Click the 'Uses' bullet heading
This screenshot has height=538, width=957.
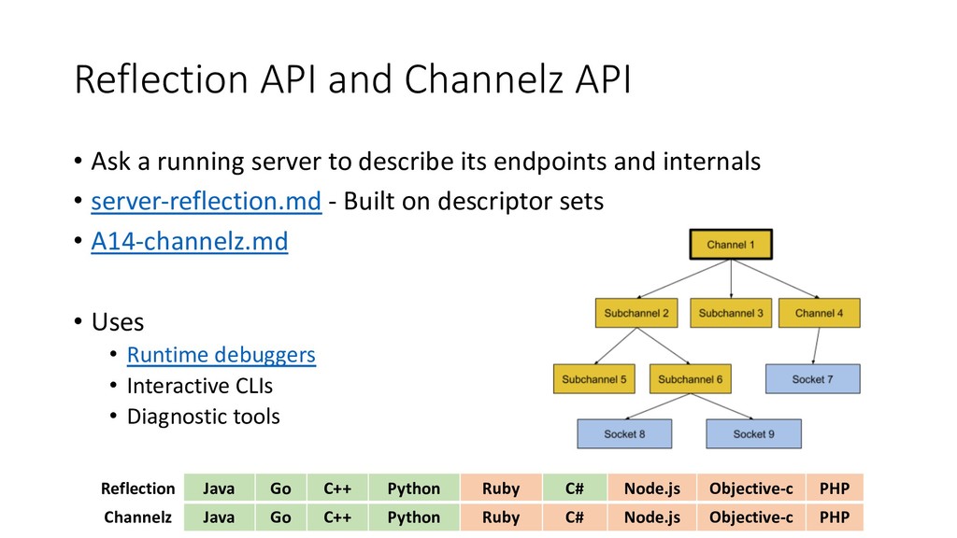click(118, 322)
